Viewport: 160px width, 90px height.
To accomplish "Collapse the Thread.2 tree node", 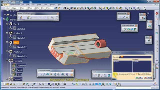I will tap(7, 60).
